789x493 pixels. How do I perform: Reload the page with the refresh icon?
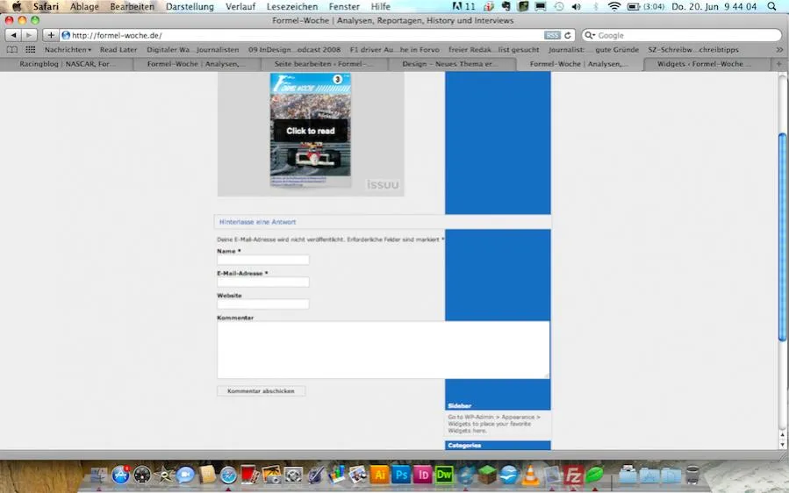coord(568,35)
